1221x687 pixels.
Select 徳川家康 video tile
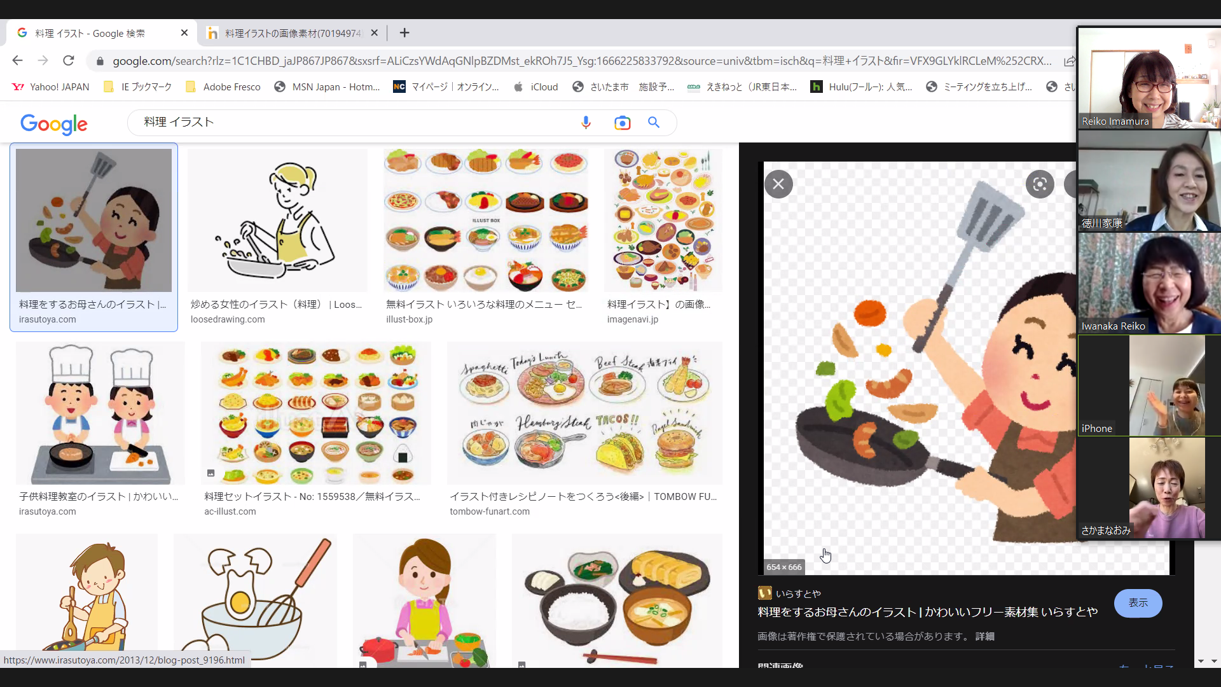1149,181
